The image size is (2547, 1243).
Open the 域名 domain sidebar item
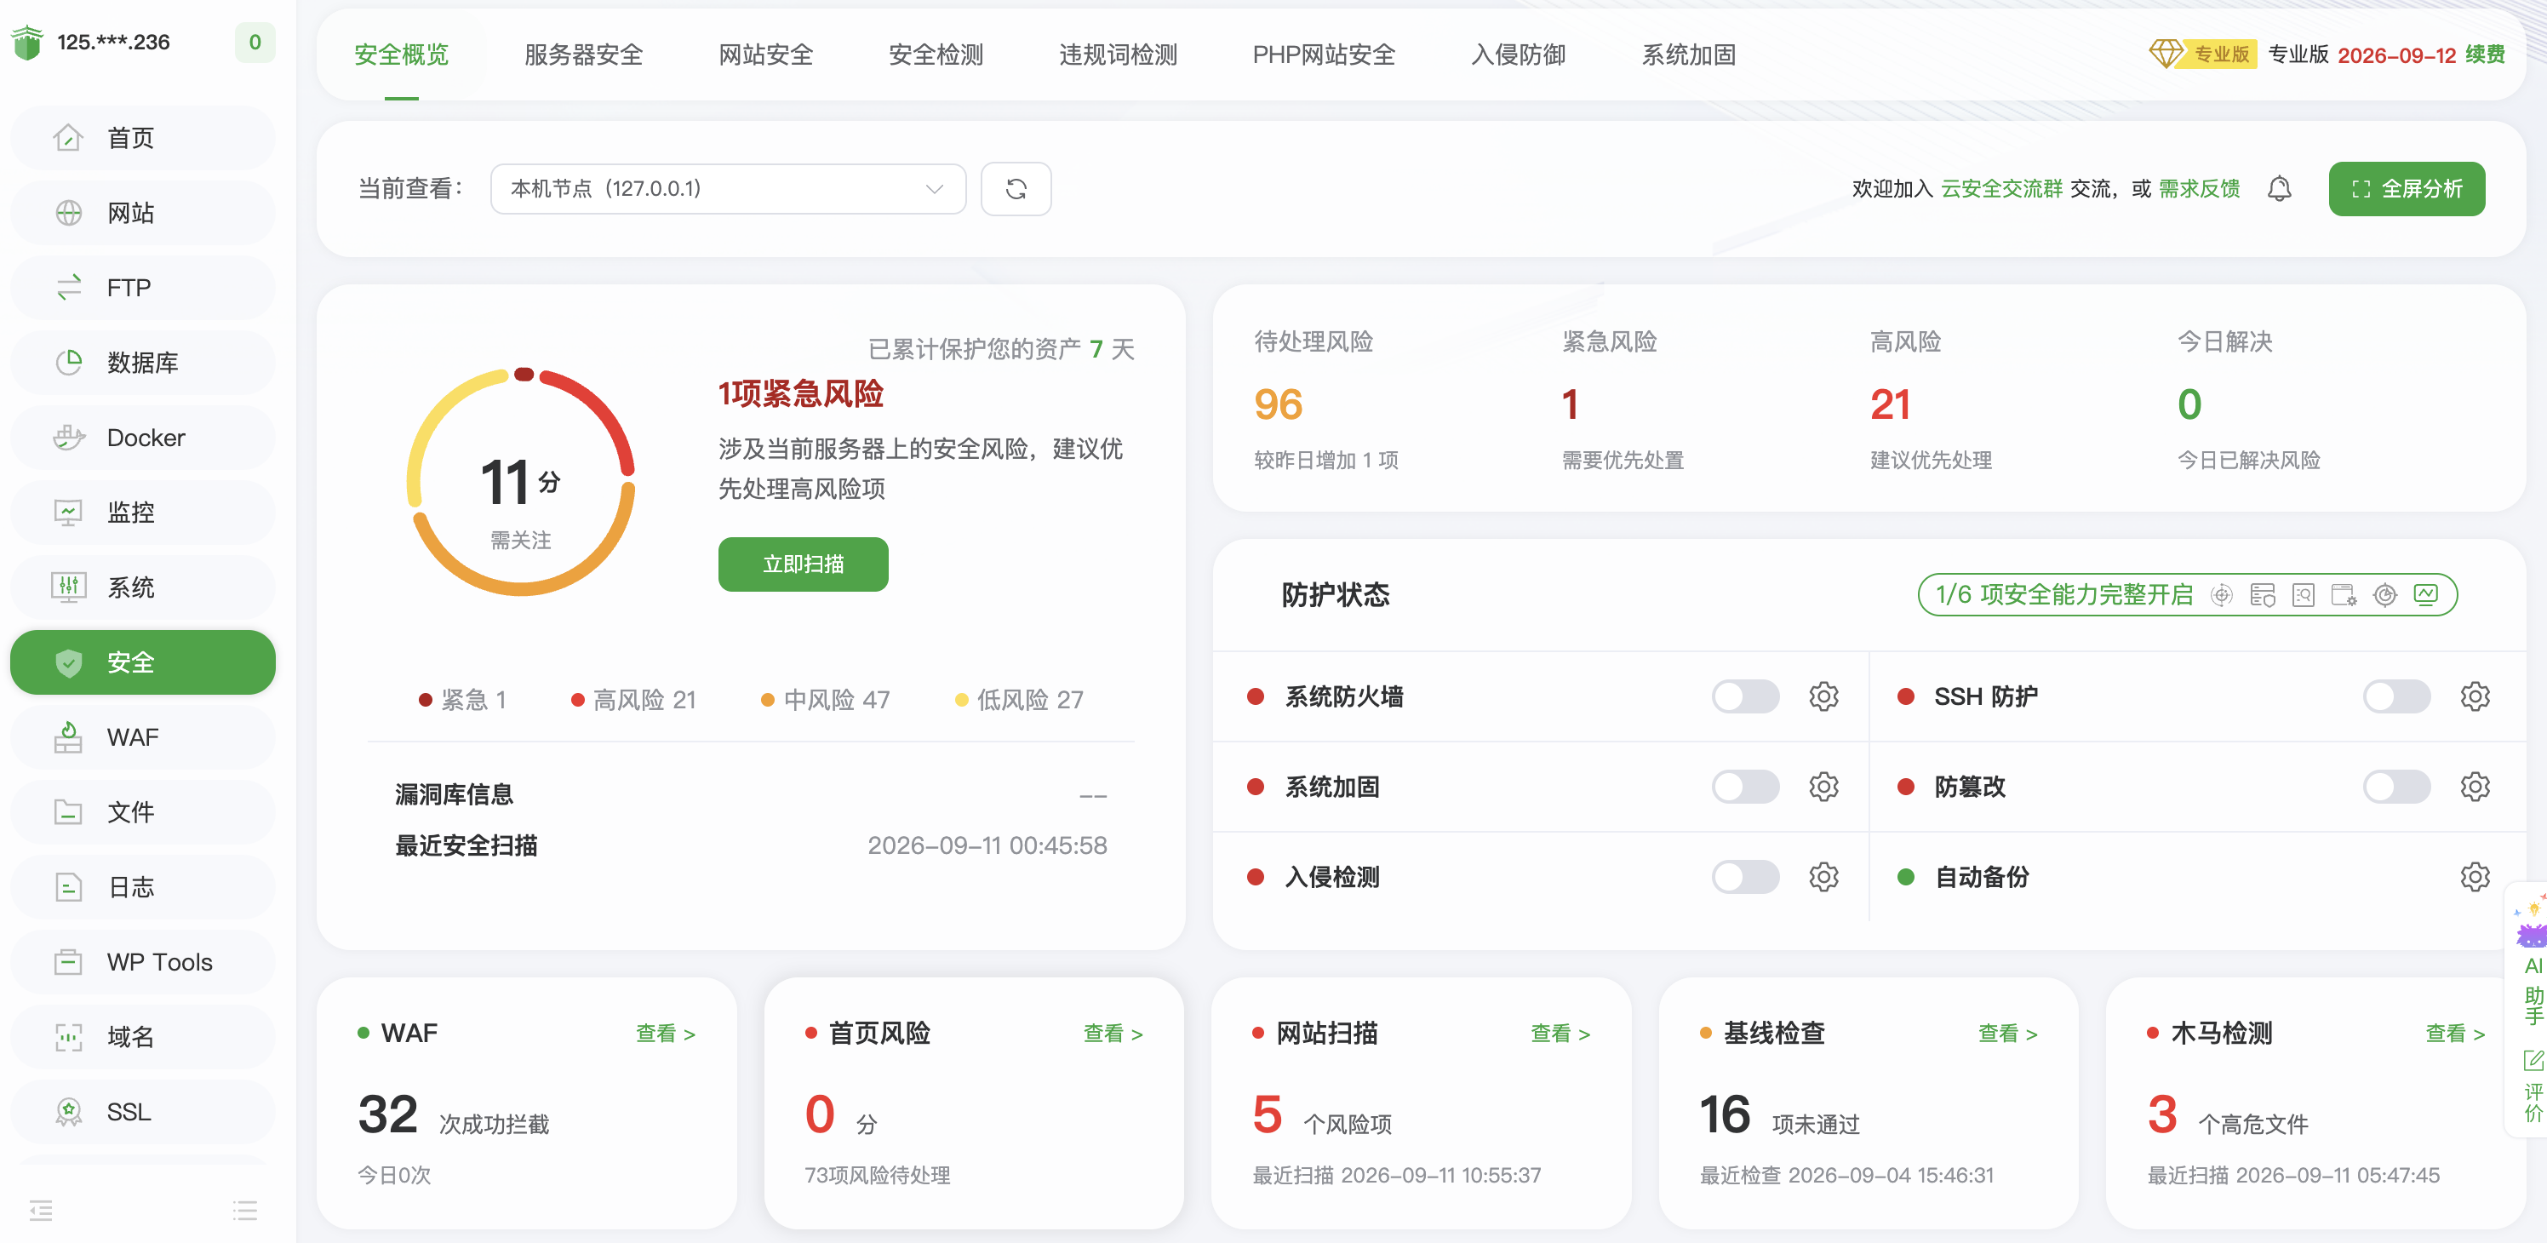pos(142,1036)
